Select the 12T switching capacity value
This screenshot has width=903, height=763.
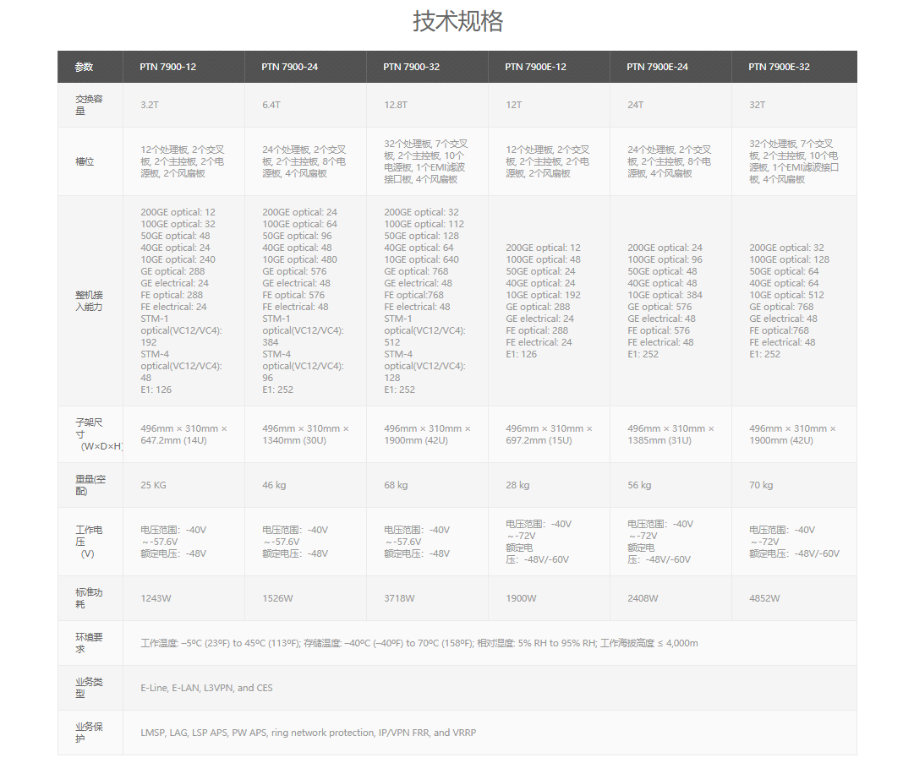[514, 105]
